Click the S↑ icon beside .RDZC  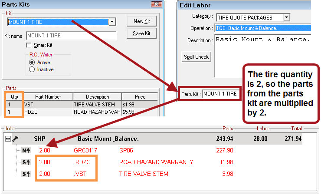(26, 162)
